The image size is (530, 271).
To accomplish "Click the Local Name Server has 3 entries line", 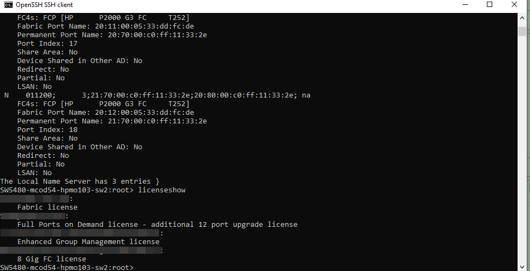I will (x=80, y=181).
